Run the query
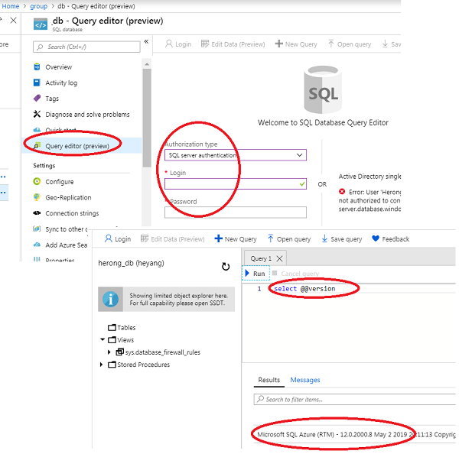 (256, 273)
